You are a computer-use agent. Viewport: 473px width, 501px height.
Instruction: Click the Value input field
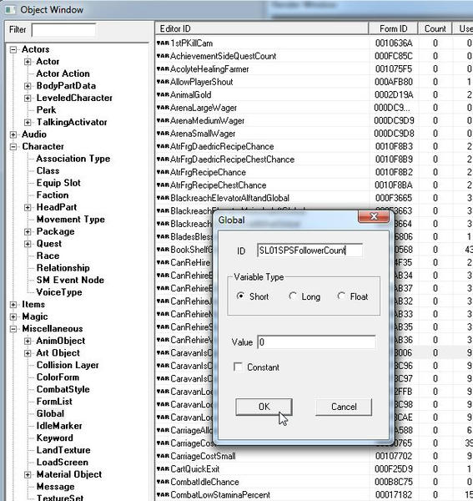click(316, 342)
